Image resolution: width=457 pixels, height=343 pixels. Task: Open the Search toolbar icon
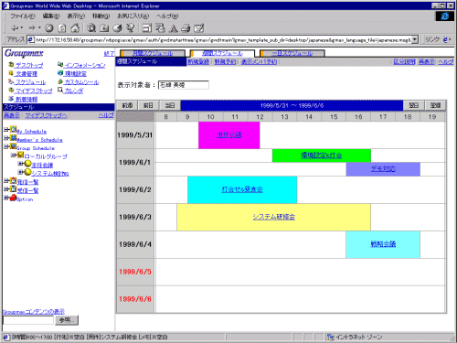(91, 28)
